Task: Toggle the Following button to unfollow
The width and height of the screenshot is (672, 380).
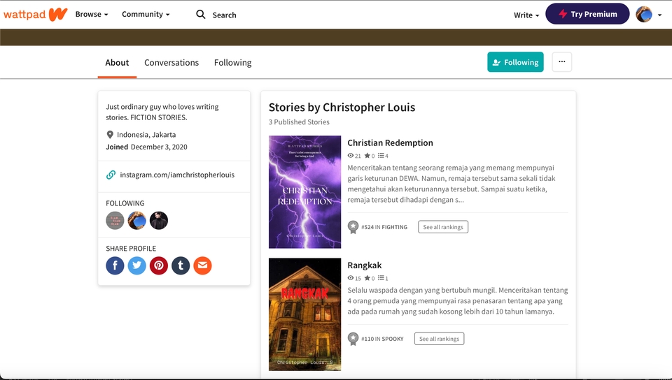Action: click(x=515, y=62)
